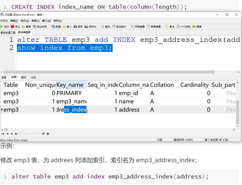Choose 另存为 save as
Viewport: 242px width, 185px height.
(90, 27)
